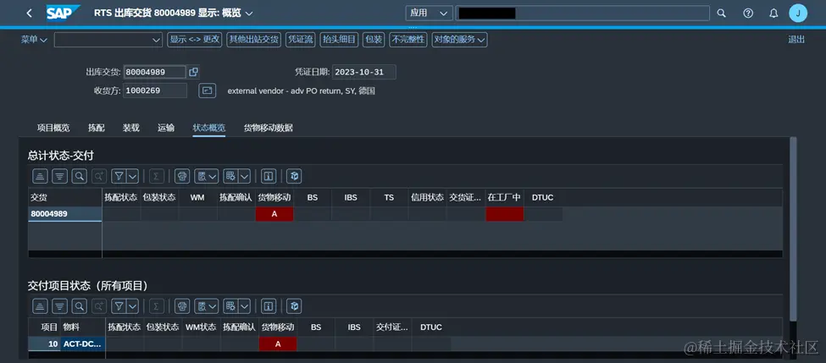Open the user avatar J menu
This screenshot has width=826, height=363.
[x=798, y=14]
